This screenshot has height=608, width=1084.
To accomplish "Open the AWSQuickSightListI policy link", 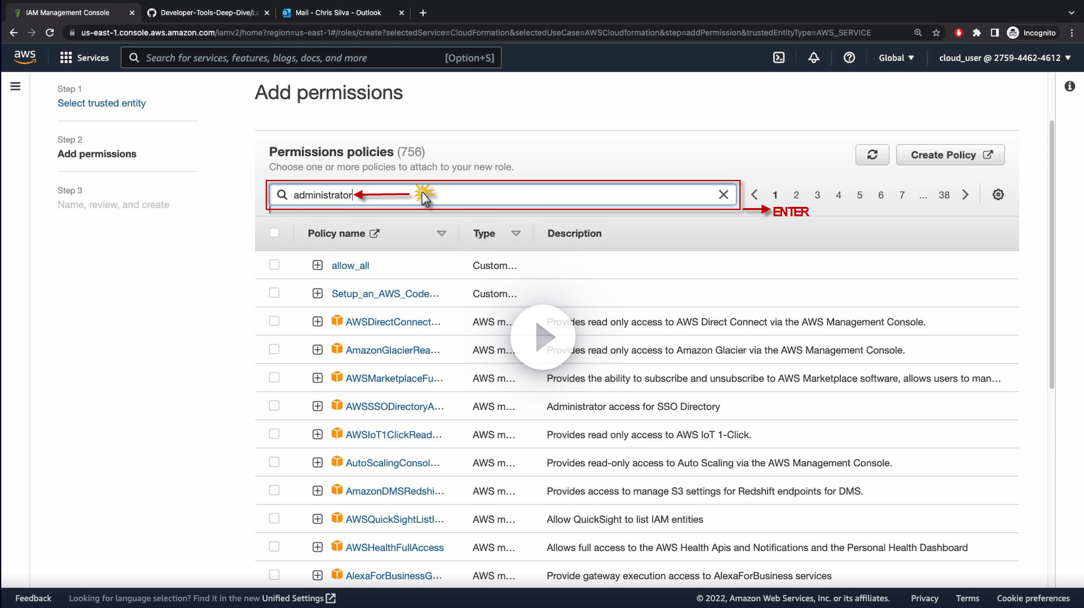I will click(x=395, y=519).
